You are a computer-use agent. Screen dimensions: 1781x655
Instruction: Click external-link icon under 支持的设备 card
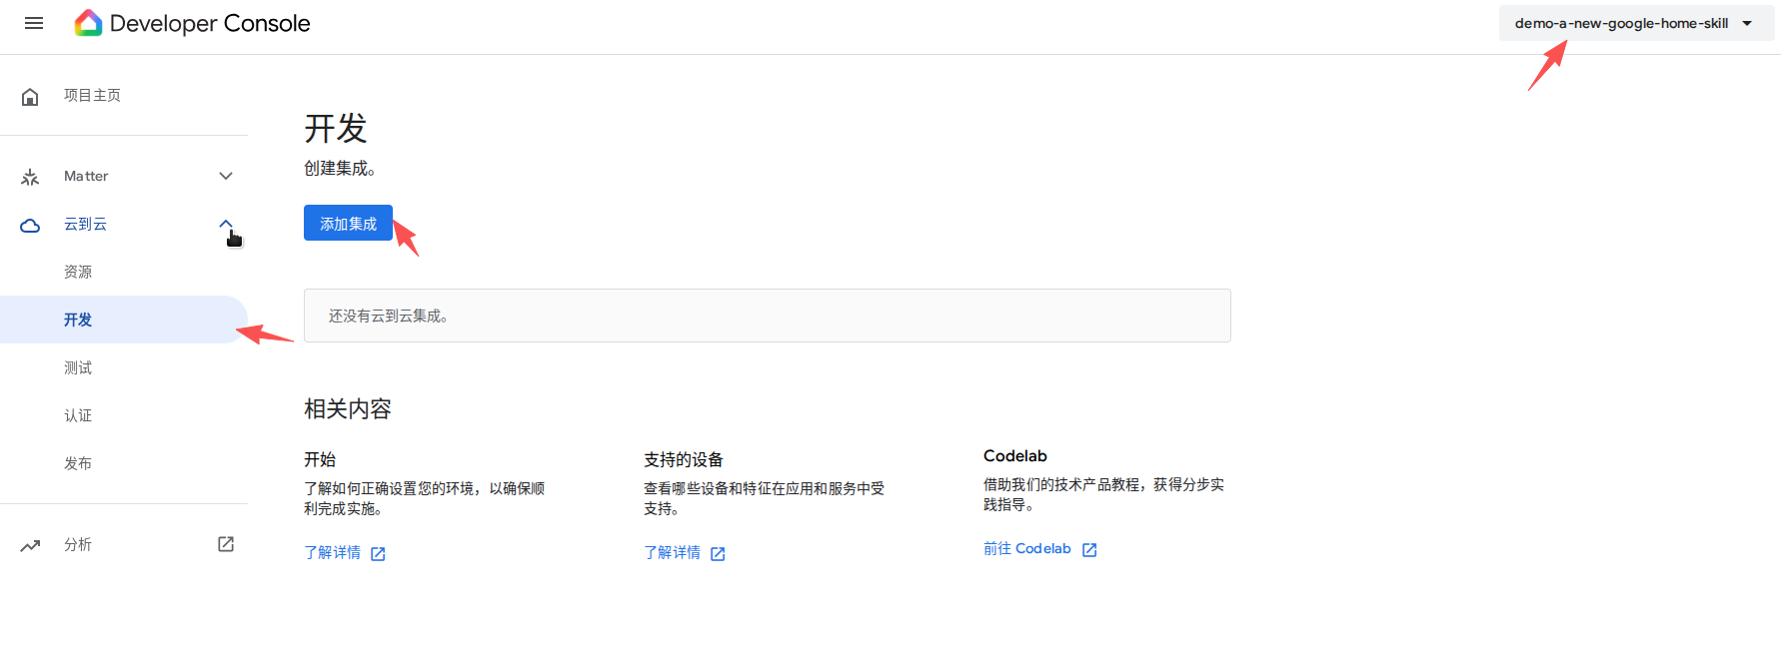point(718,554)
